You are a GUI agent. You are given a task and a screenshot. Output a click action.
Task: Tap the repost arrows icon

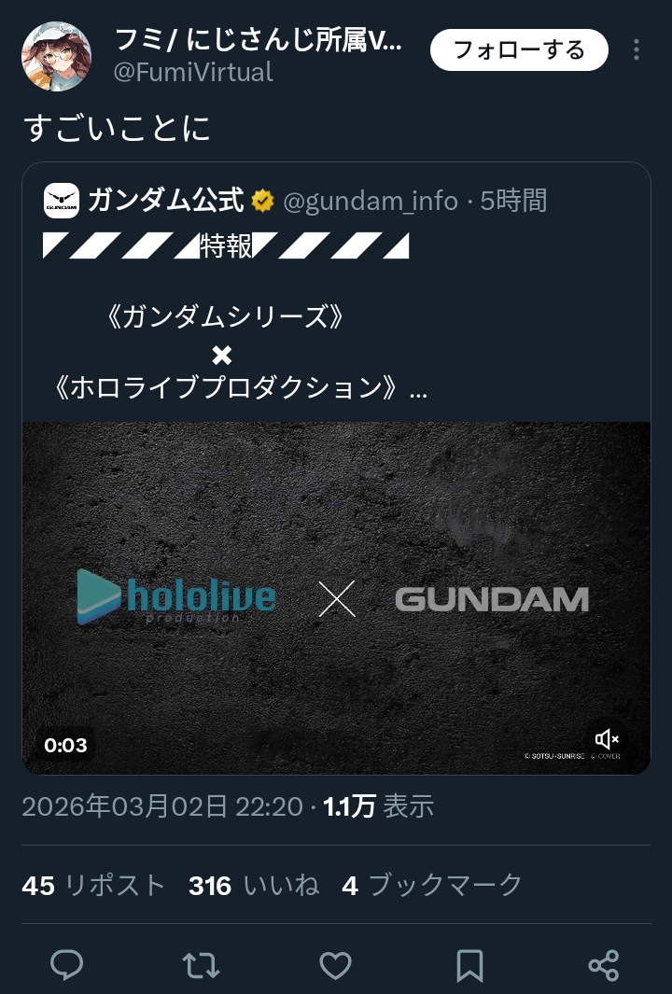[x=201, y=965]
